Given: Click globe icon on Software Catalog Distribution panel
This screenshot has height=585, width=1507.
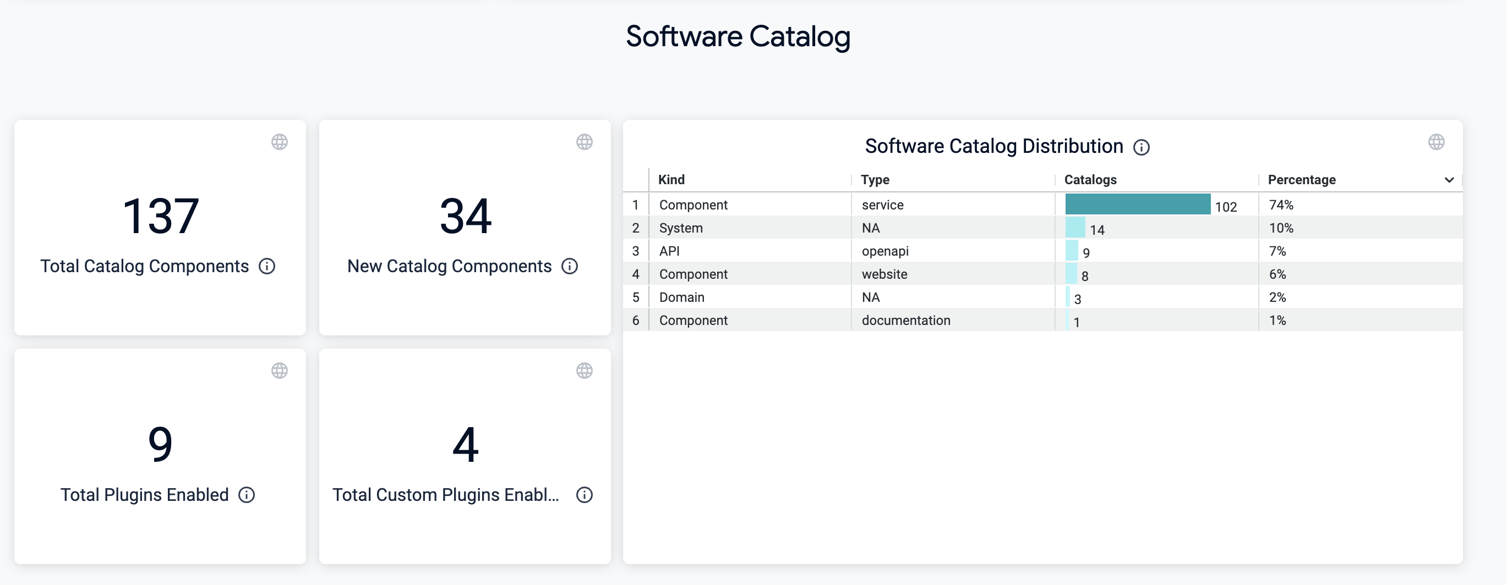Looking at the screenshot, I should click(1436, 142).
